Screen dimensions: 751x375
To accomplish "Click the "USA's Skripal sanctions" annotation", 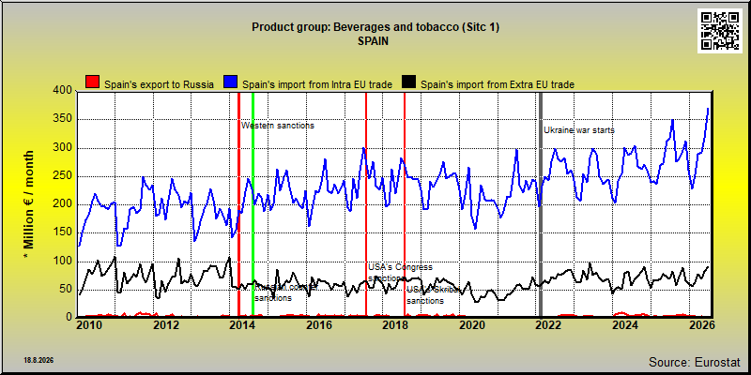I will coord(433,294).
